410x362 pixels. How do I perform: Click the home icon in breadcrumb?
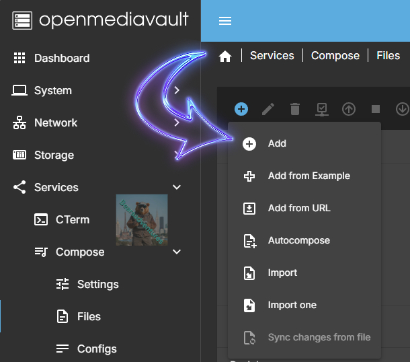[x=225, y=57]
